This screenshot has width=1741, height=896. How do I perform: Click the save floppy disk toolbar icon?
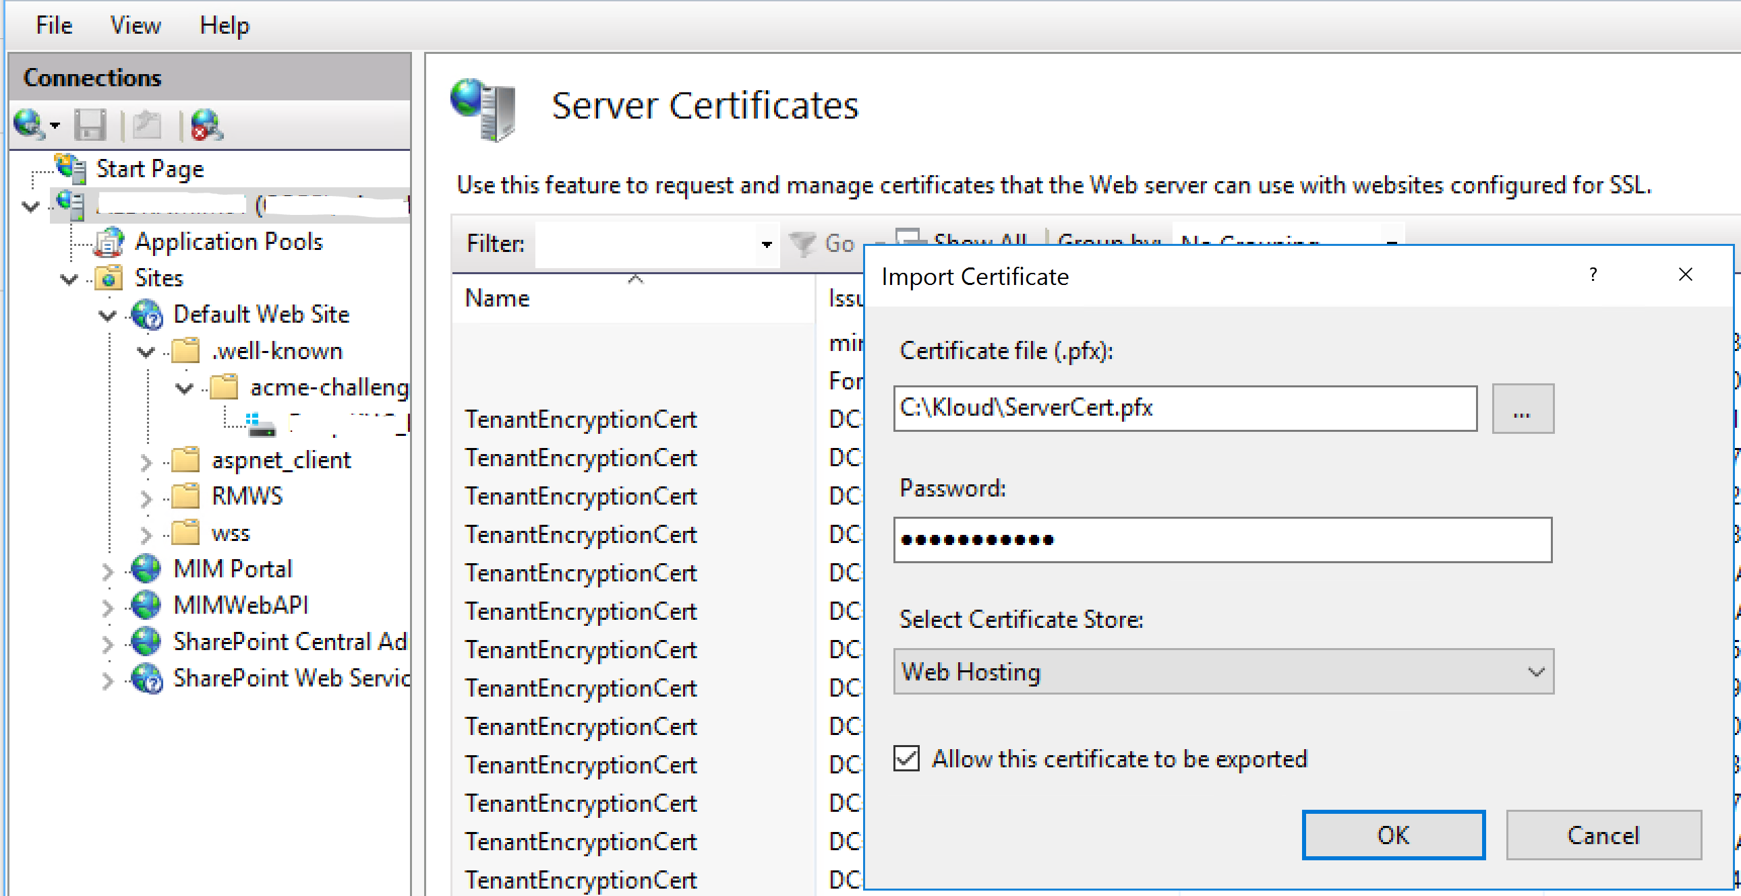tap(90, 125)
